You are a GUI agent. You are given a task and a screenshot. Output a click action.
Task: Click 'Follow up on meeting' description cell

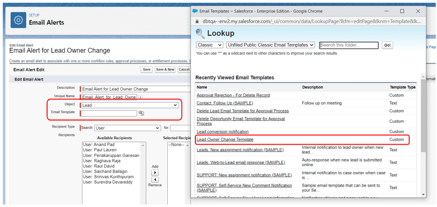click(322, 103)
